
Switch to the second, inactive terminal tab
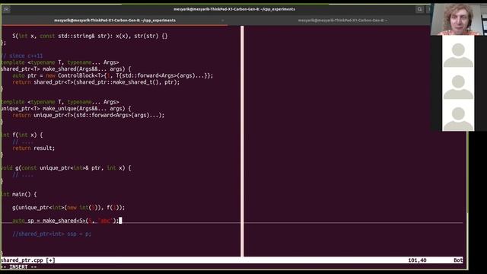342,21
